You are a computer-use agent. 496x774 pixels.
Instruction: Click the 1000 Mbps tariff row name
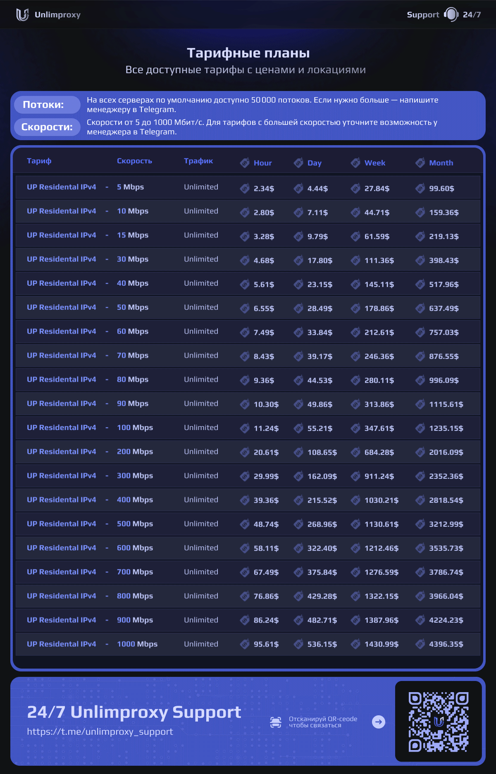coord(62,644)
